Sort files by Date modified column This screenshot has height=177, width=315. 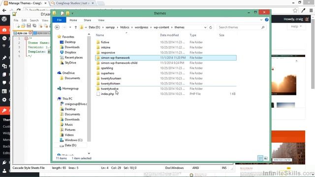coord(169,35)
